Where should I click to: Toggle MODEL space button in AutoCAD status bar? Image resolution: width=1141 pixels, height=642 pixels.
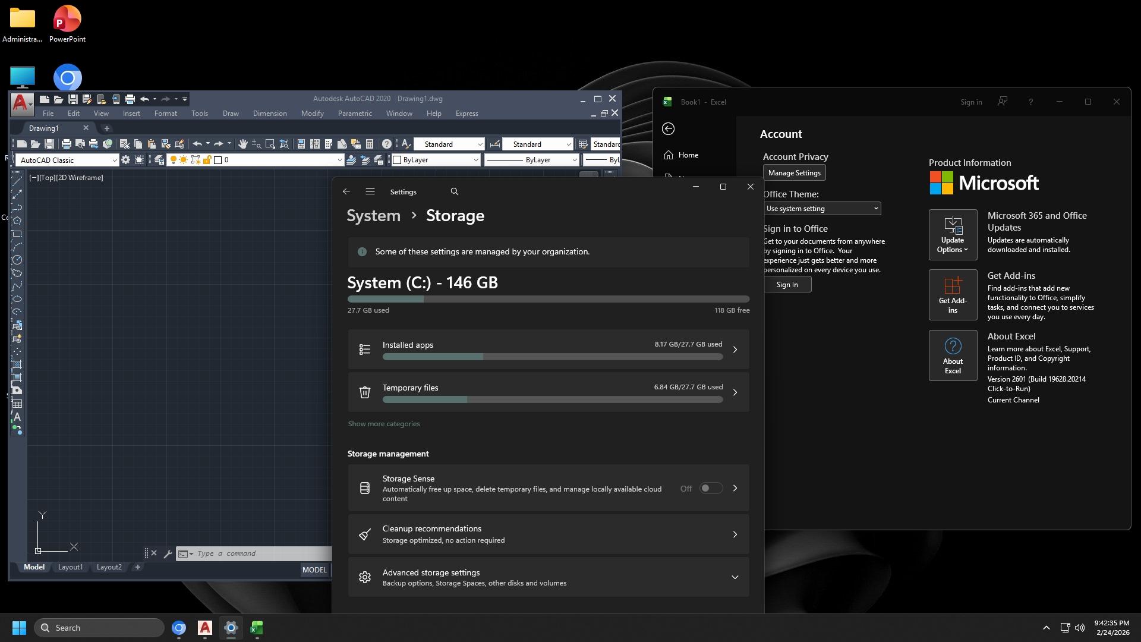[x=314, y=569]
